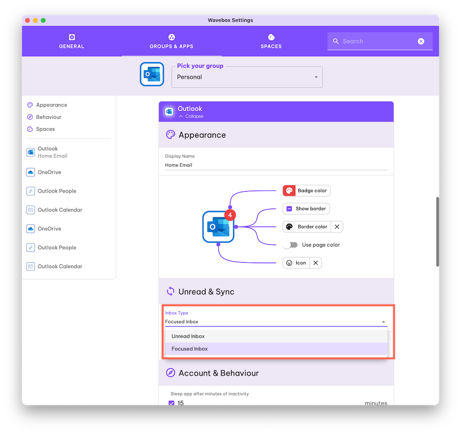Choose a Border color
The image size is (461, 434).
(307, 227)
